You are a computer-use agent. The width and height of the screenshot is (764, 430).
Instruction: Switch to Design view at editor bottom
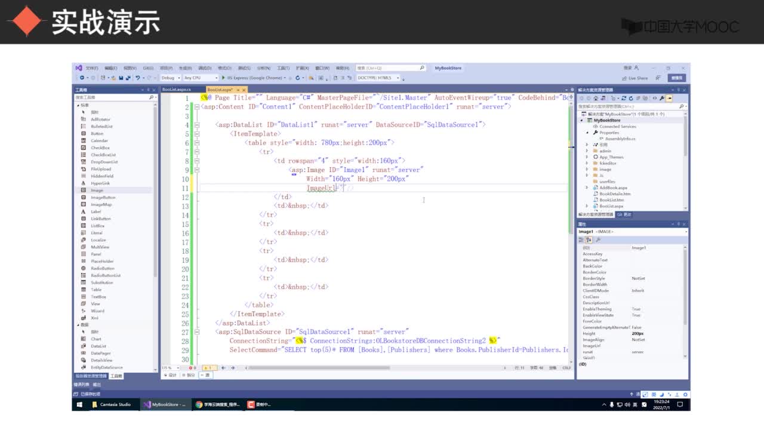tap(171, 375)
